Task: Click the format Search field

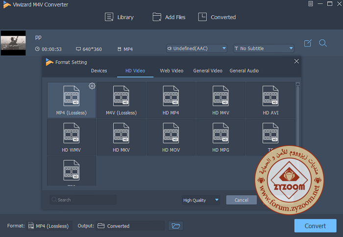Action: coord(83,200)
